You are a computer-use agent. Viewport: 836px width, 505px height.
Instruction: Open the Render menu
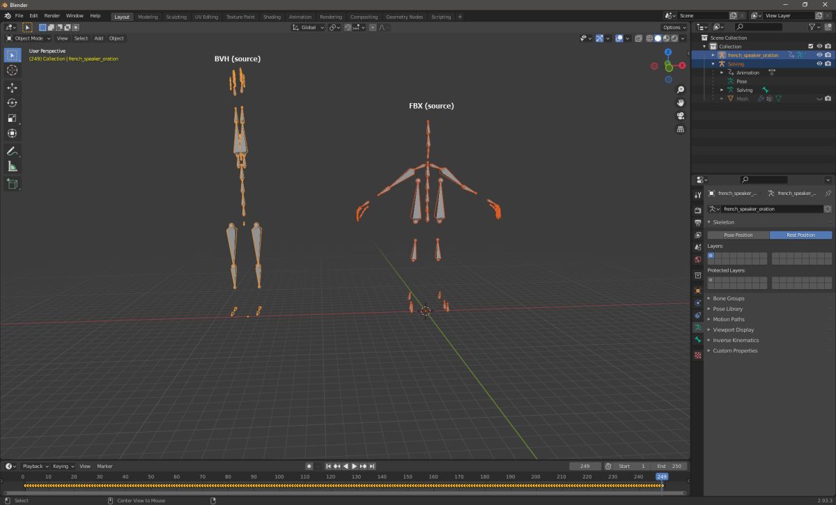52,15
